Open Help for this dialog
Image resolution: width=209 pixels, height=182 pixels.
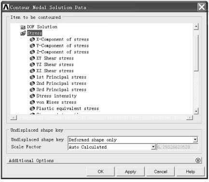(191, 171)
